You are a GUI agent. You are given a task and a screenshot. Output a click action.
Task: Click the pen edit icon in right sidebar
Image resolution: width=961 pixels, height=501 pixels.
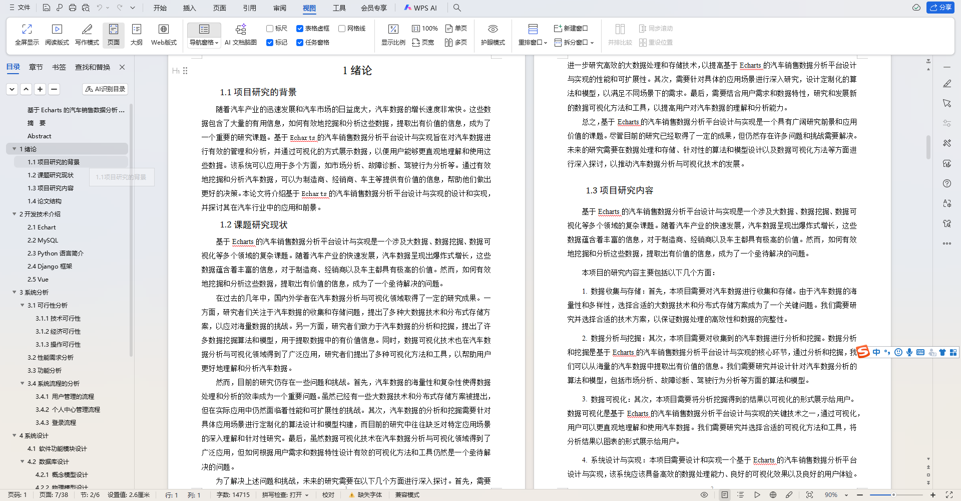pos(947,83)
